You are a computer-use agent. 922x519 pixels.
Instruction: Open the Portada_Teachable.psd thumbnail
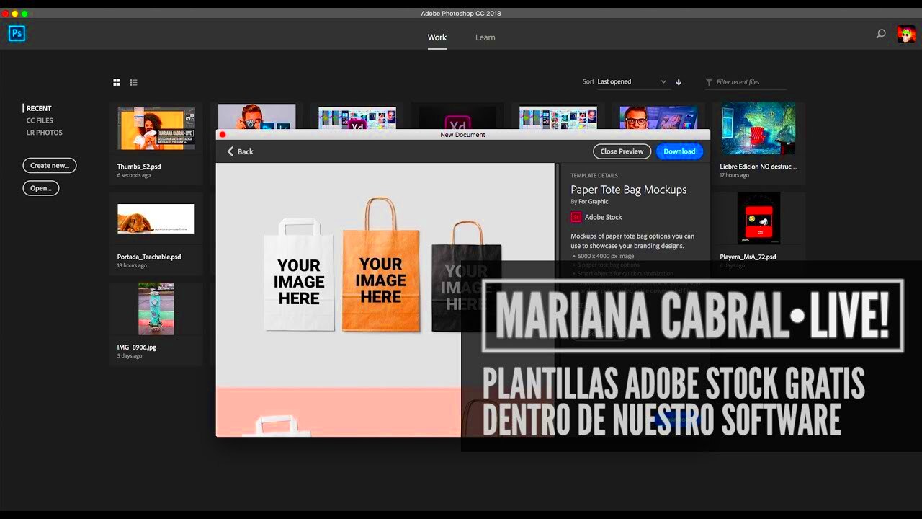(156, 218)
